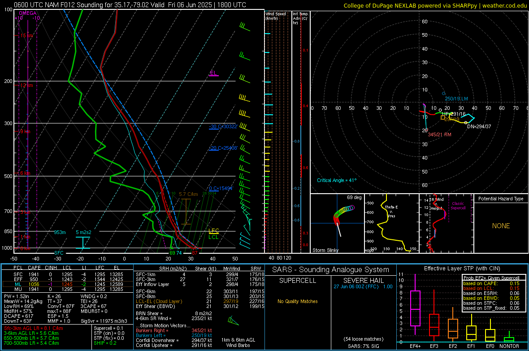Select the '250/19 LM' hodograph label

(x=456, y=99)
